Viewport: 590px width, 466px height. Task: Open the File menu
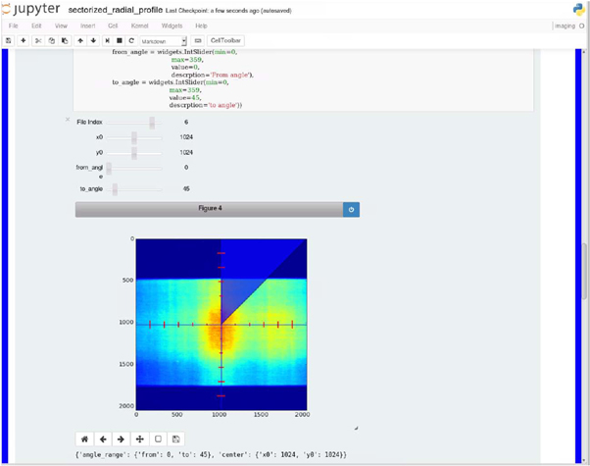(x=13, y=26)
